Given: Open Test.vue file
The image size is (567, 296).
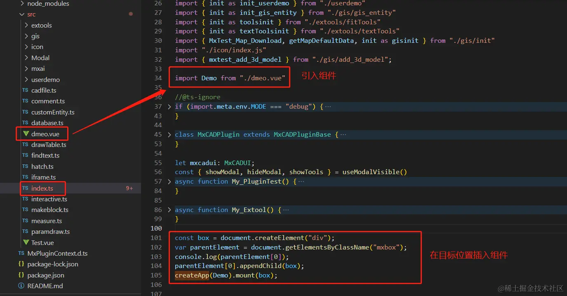Looking at the screenshot, I should pos(42,243).
